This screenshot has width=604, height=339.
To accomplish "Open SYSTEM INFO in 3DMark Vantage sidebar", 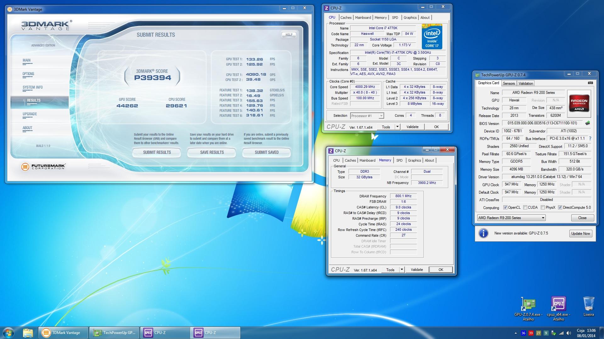I will tap(32, 88).
